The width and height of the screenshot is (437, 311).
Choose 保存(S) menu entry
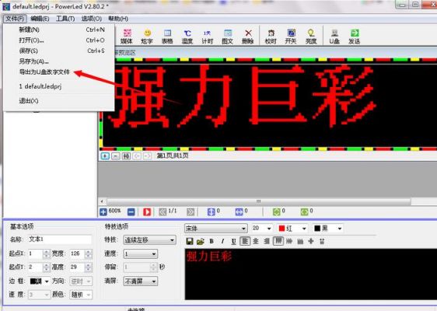[x=58, y=51]
